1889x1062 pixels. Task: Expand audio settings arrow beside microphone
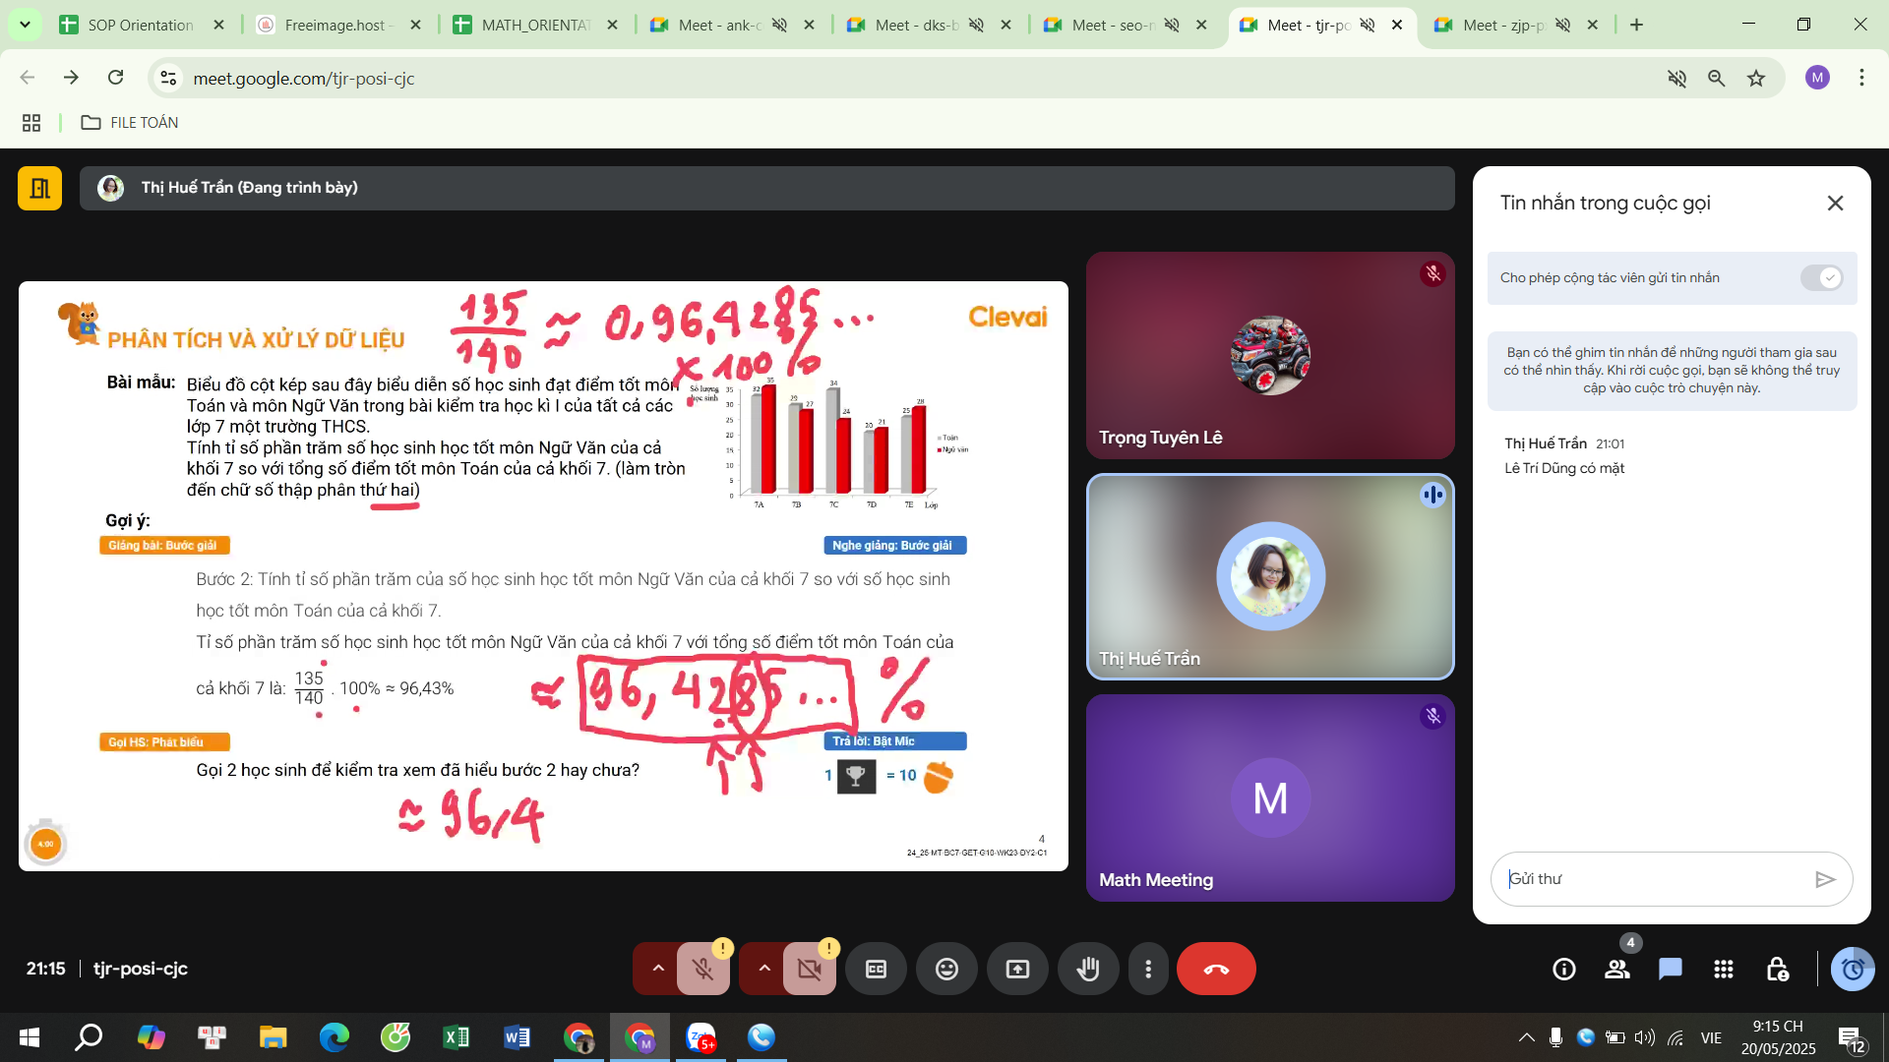(x=658, y=969)
